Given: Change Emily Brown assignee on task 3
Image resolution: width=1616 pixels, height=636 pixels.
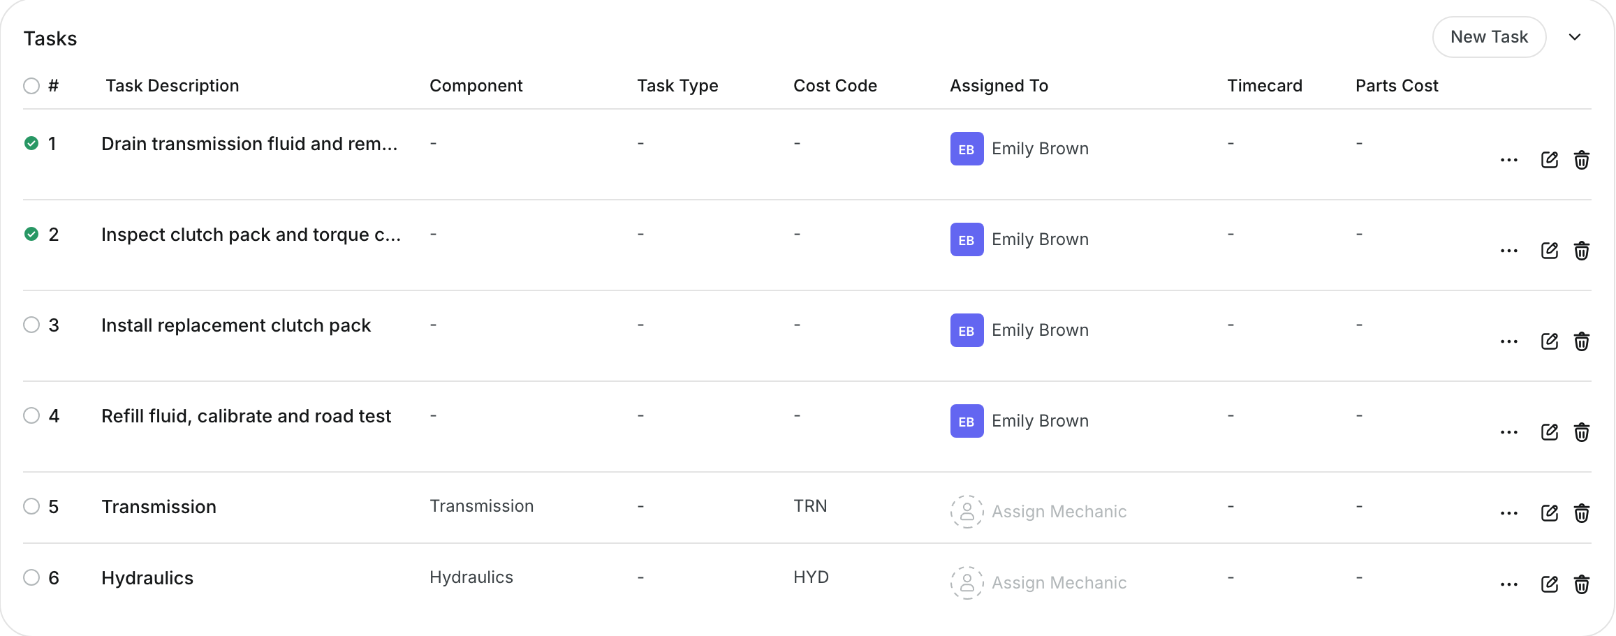Looking at the screenshot, I should click(1020, 330).
